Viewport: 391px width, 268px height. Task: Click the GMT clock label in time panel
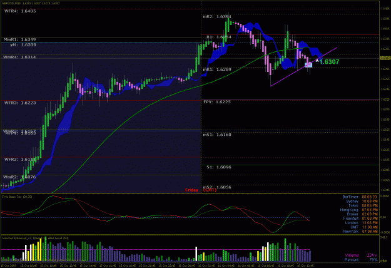[x=354, y=227]
